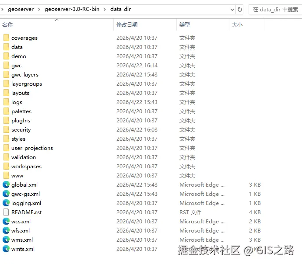Go to geoserver-3.0-RC-bin breadcrumb folder
This screenshot has height=264, width=302.
point(72,9)
